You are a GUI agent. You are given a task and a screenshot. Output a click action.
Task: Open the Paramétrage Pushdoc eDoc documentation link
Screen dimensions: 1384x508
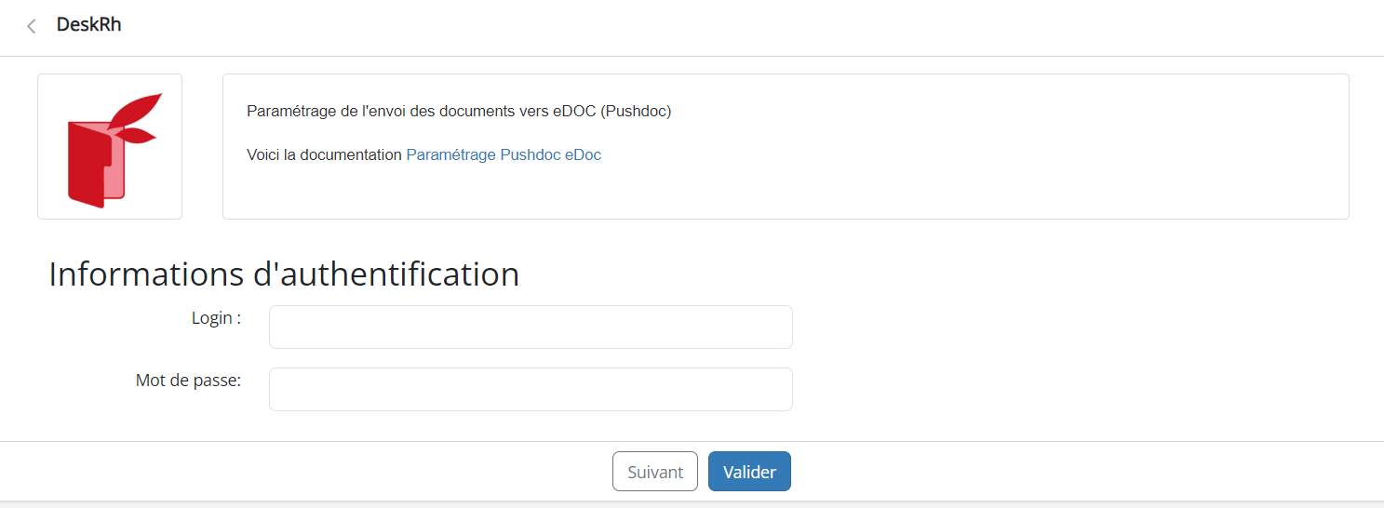(x=504, y=155)
